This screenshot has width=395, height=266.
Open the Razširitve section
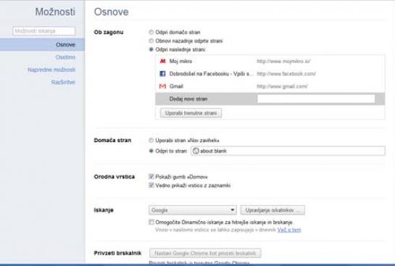pyautogui.click(x=63, y=83)
